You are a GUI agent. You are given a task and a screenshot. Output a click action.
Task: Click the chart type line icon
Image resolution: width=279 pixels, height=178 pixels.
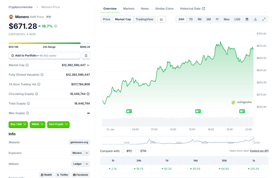162,19
